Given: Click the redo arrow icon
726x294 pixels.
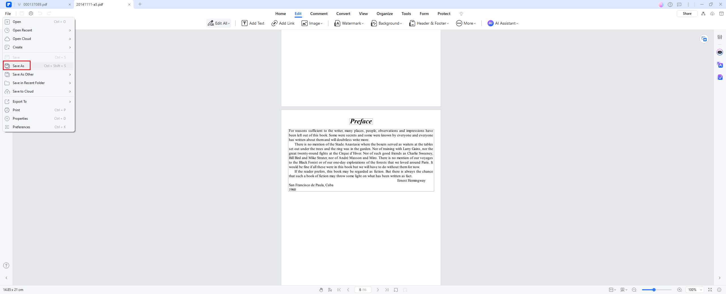Looking at the screenshot, I should (x=49, y=13).
